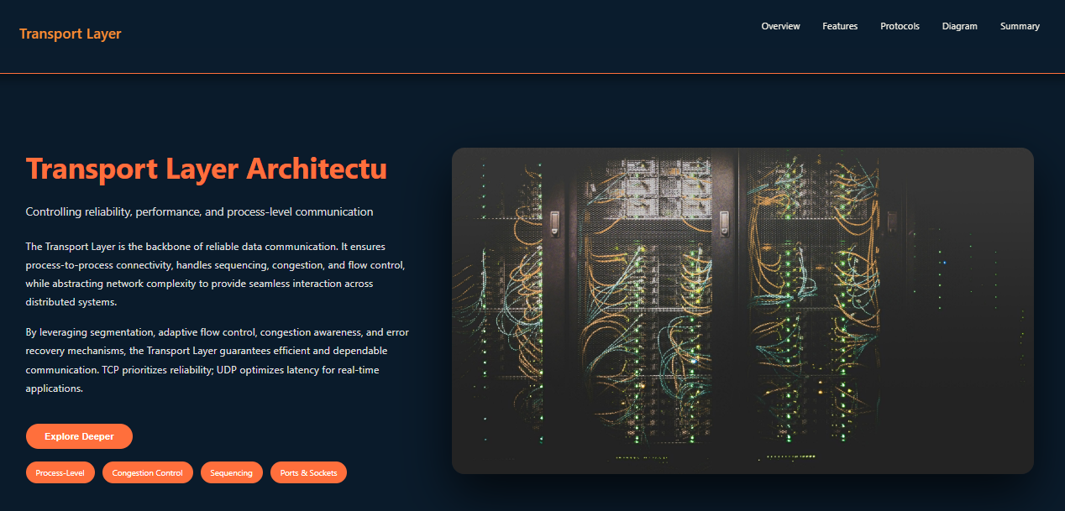
Task: Select the Ports & Sockets tag
Action: tap(308, 472)
